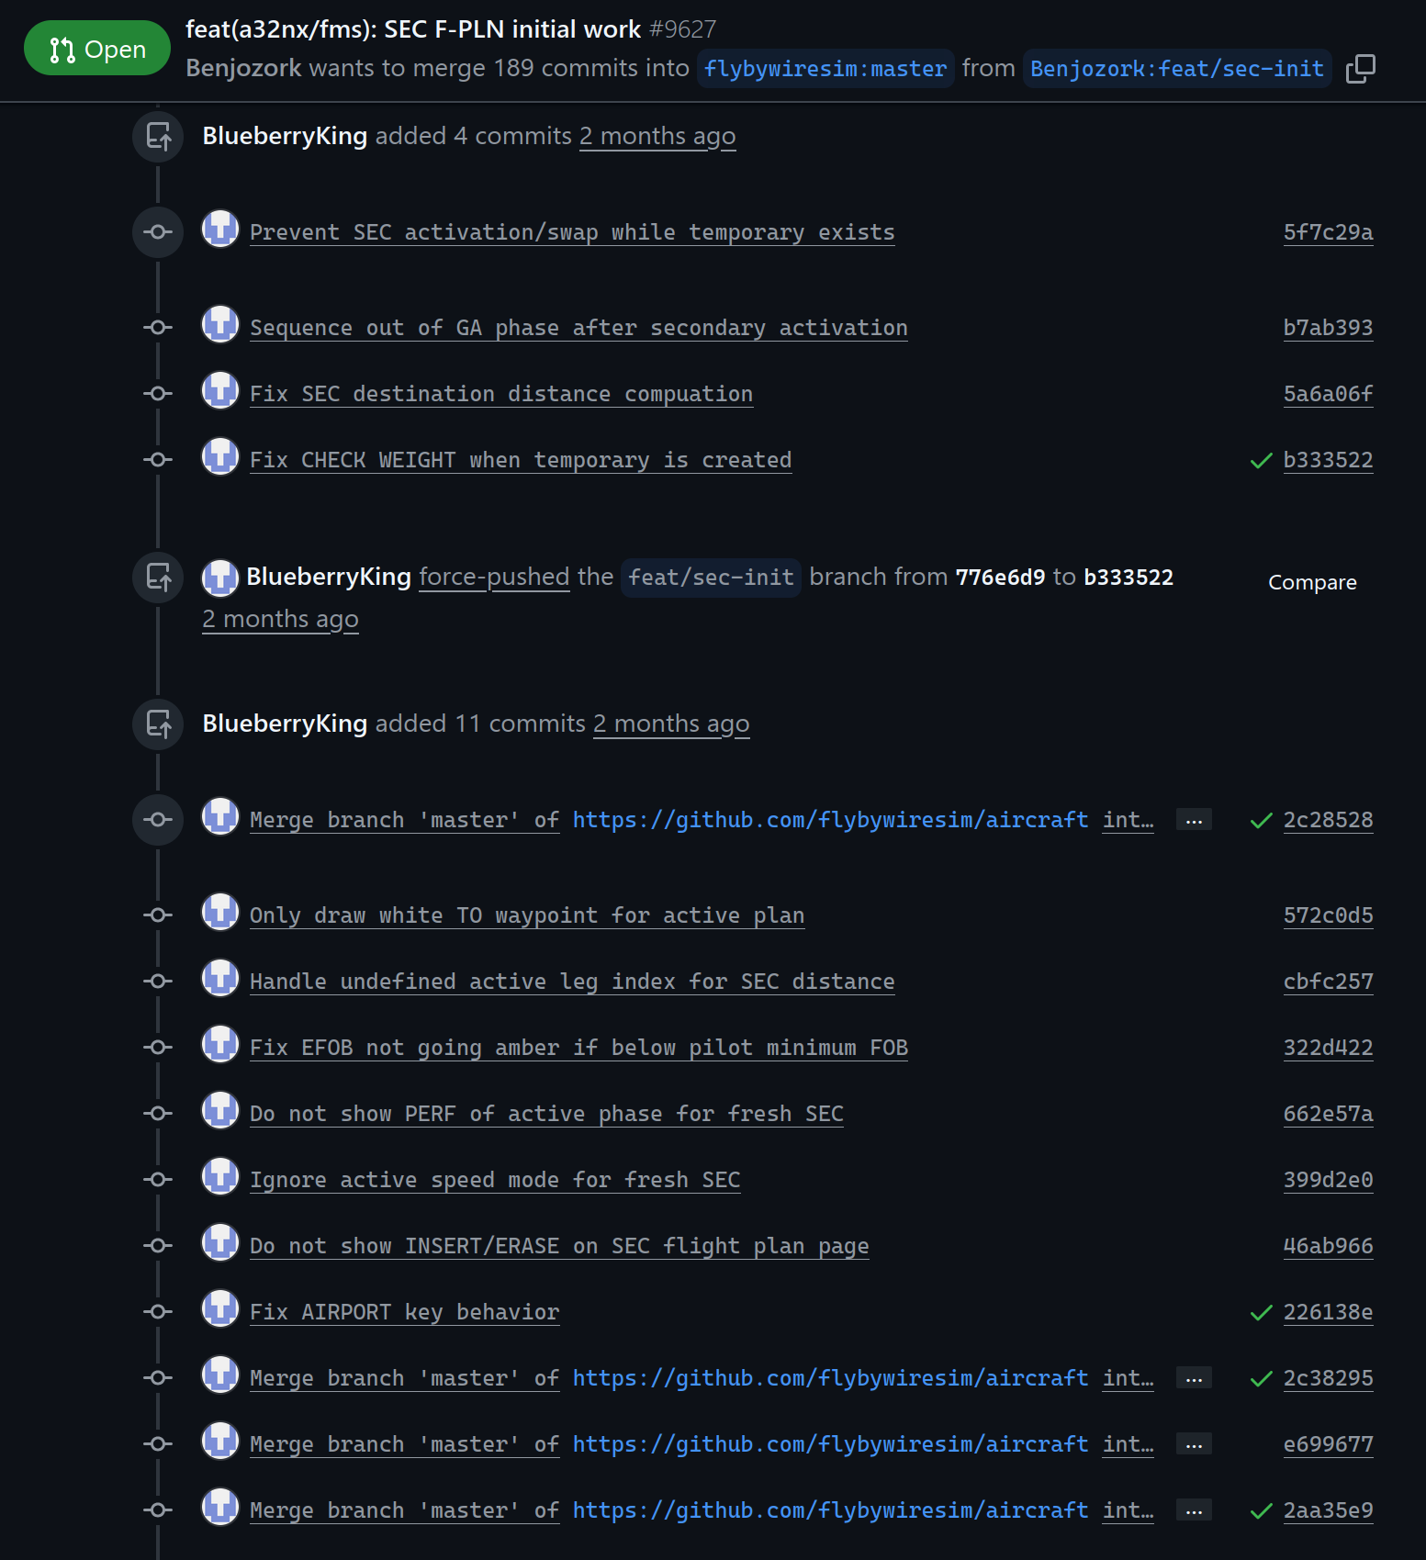Open commit hash 5f7c29a
The image size is (1426, 1560).
[x=1328, y=233]
